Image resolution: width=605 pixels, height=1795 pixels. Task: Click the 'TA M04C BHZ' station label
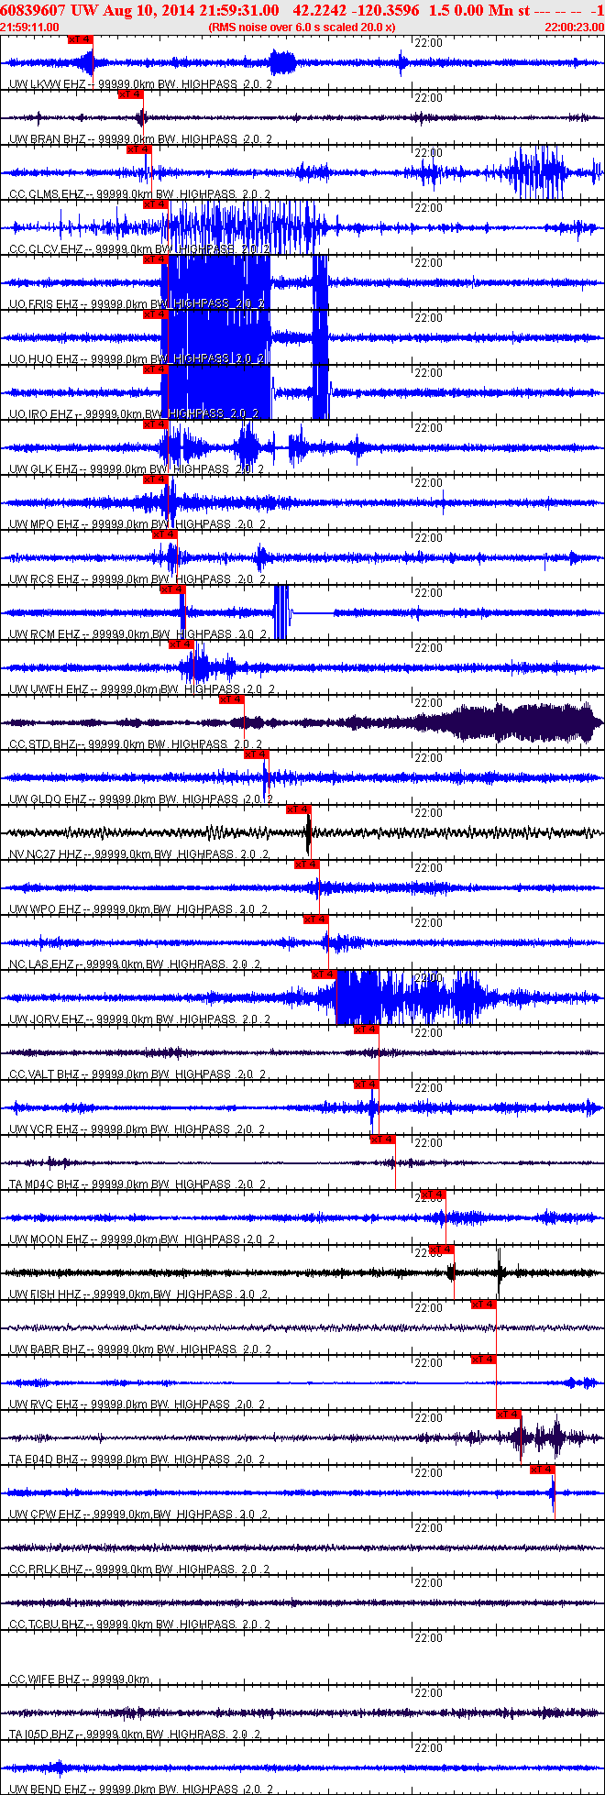(x=44, y=1184)
